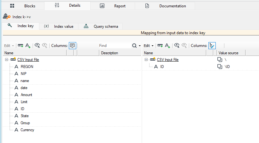This screenshot has height=143, width=259.
Task: Select the State attribute
Action: (x=25, y=116)
